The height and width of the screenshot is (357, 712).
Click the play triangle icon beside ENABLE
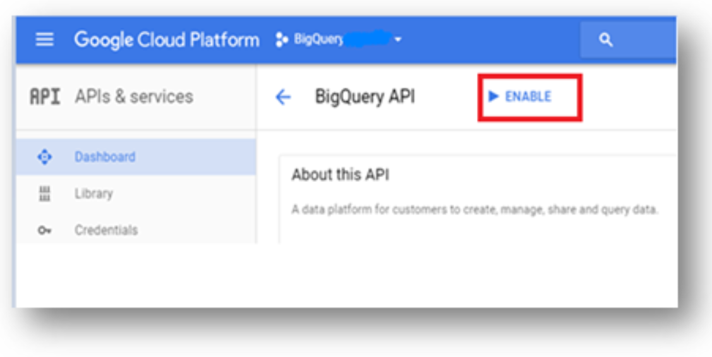(x=493, y=96)
